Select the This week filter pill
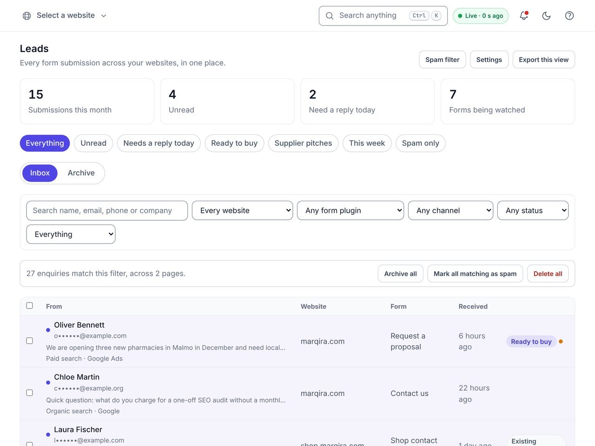The image size is (595, 446). tap(367, 143)
